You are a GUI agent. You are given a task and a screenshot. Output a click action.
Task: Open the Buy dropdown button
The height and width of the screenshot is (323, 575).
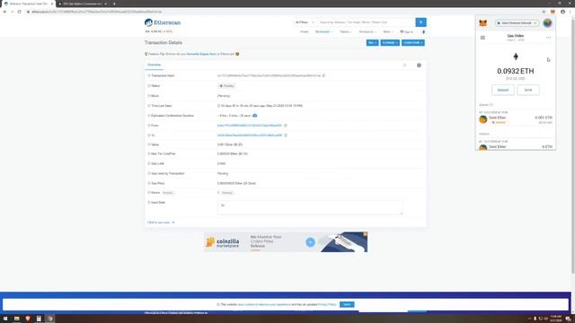click(372, 43)
